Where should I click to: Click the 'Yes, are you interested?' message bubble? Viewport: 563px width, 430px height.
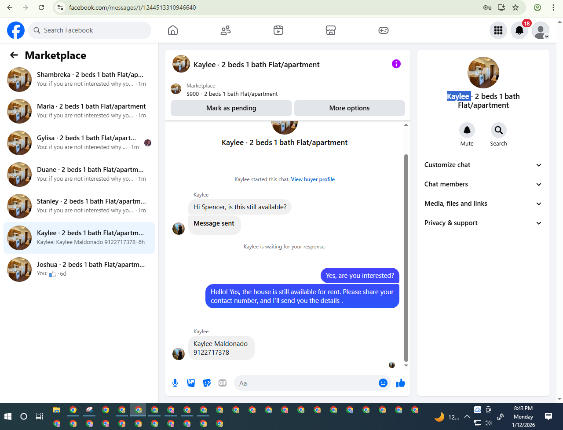click(x=360, y=276)
